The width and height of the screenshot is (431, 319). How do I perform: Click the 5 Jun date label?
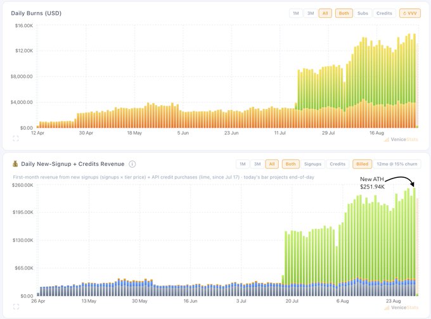click(183, 133)
